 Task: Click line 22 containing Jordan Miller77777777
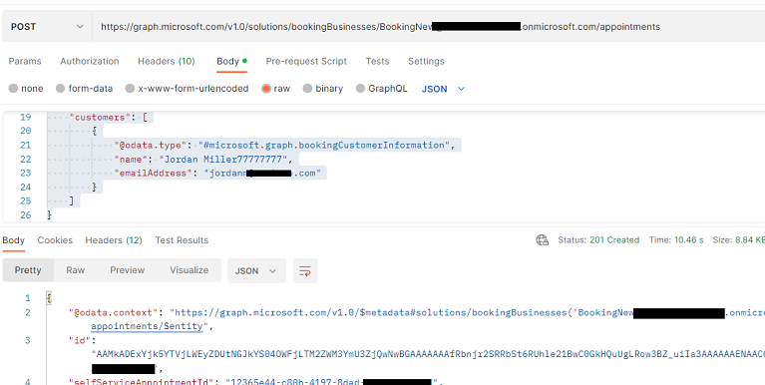point(202,159)
